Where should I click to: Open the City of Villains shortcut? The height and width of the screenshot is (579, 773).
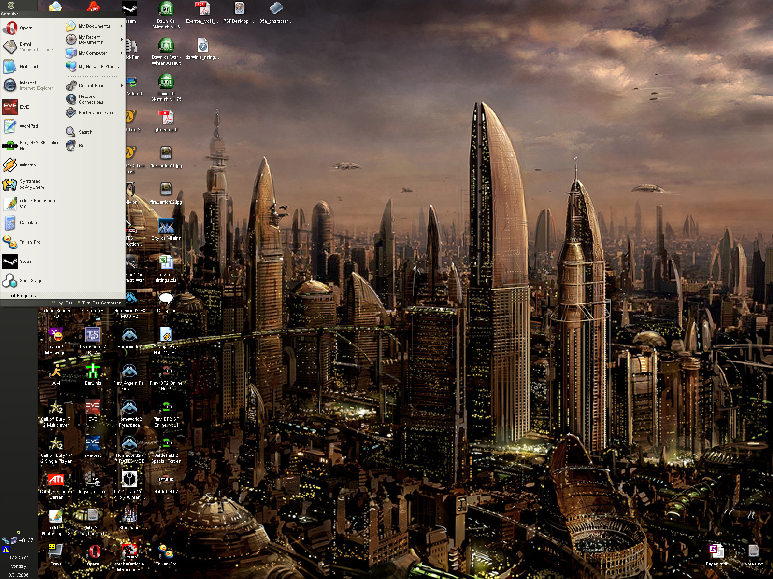[x=166, y=227]
